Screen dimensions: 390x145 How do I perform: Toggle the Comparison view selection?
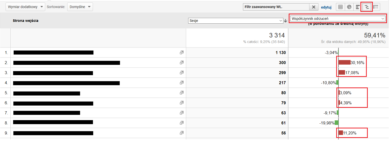click(x=367, y=7)
